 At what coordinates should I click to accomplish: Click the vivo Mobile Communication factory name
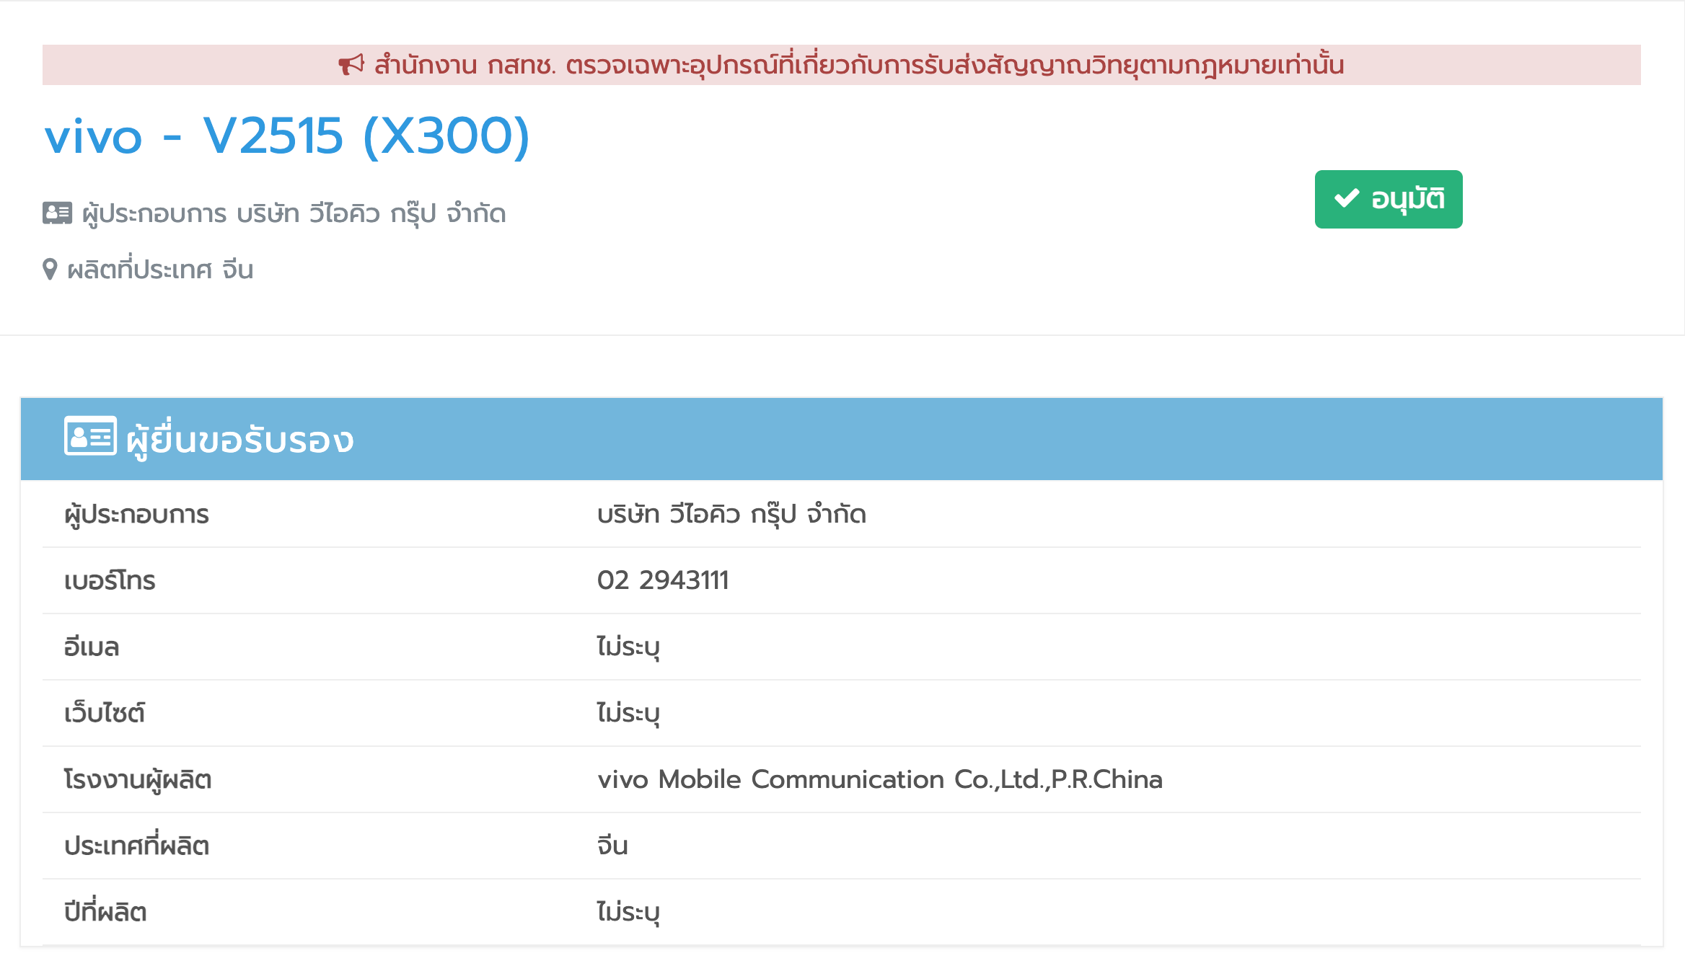click(879, 779)
